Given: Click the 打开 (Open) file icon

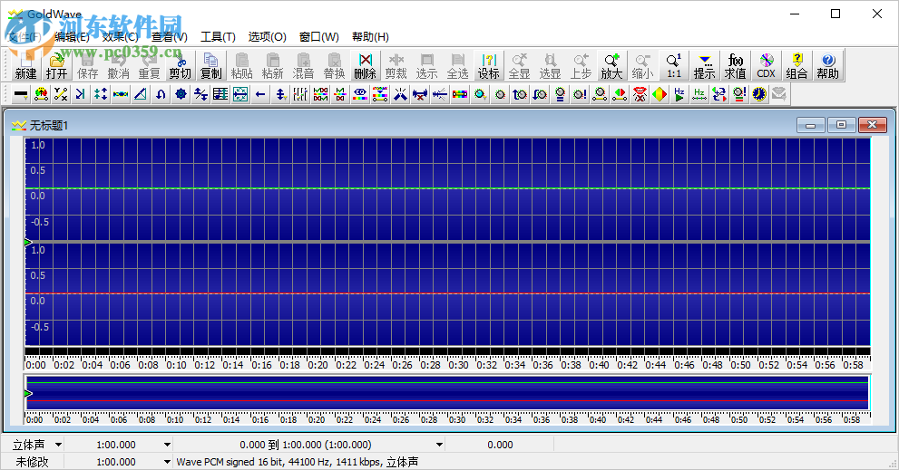Looking at the screenshot, I should point(56,65).
